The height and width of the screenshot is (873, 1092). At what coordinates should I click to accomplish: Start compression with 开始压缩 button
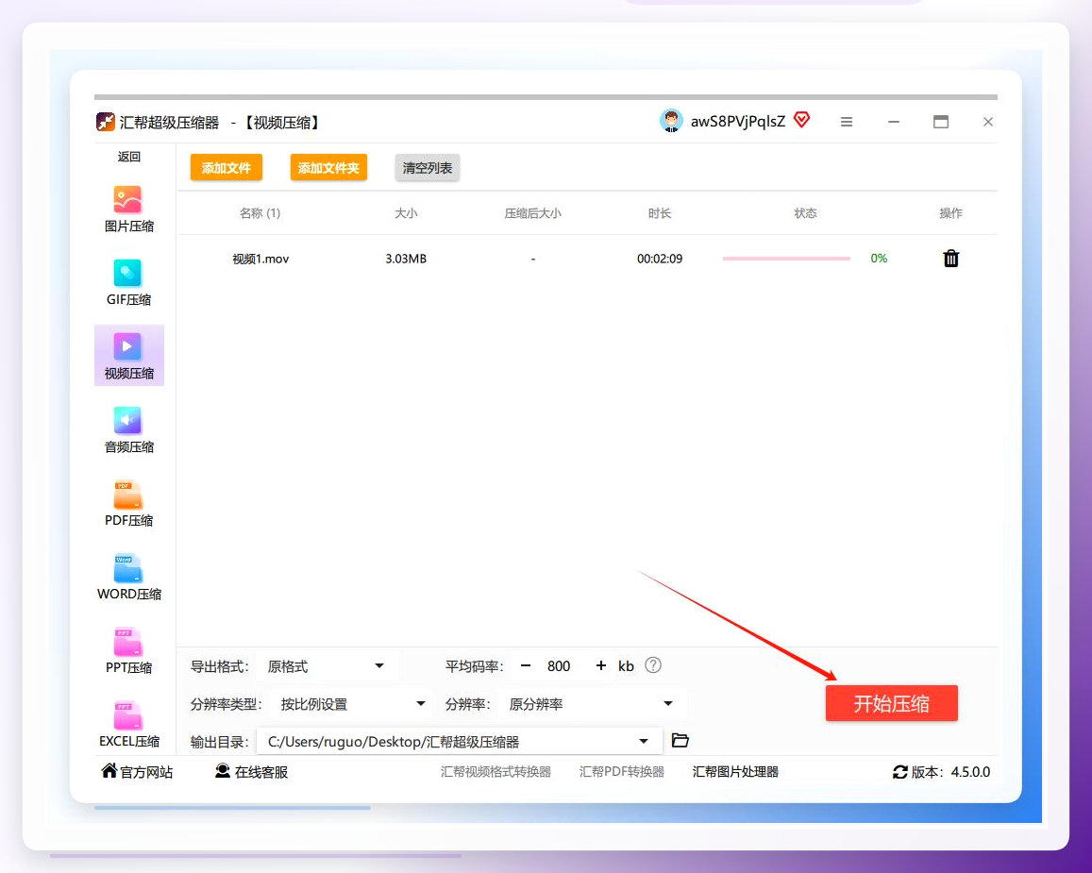click(891, 703)
